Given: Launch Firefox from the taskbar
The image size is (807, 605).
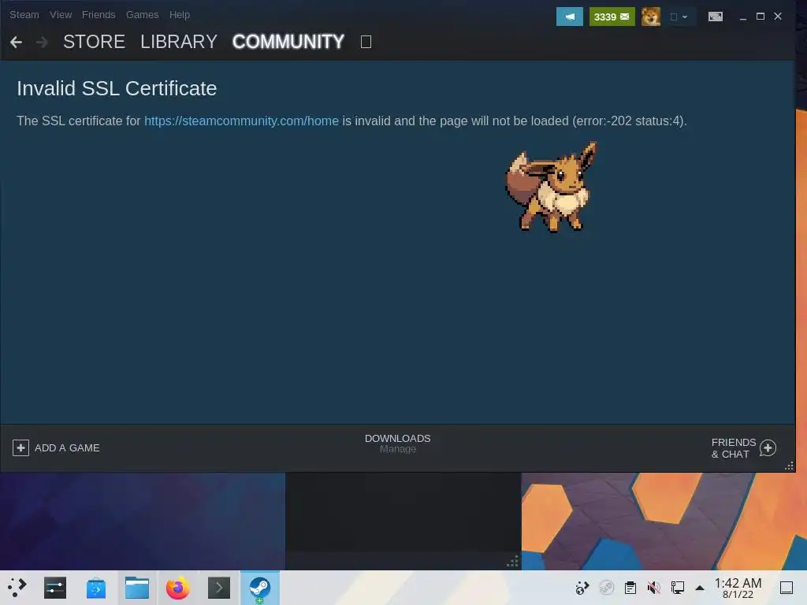Looking at the screenshot, I should [x=177, y=588].
